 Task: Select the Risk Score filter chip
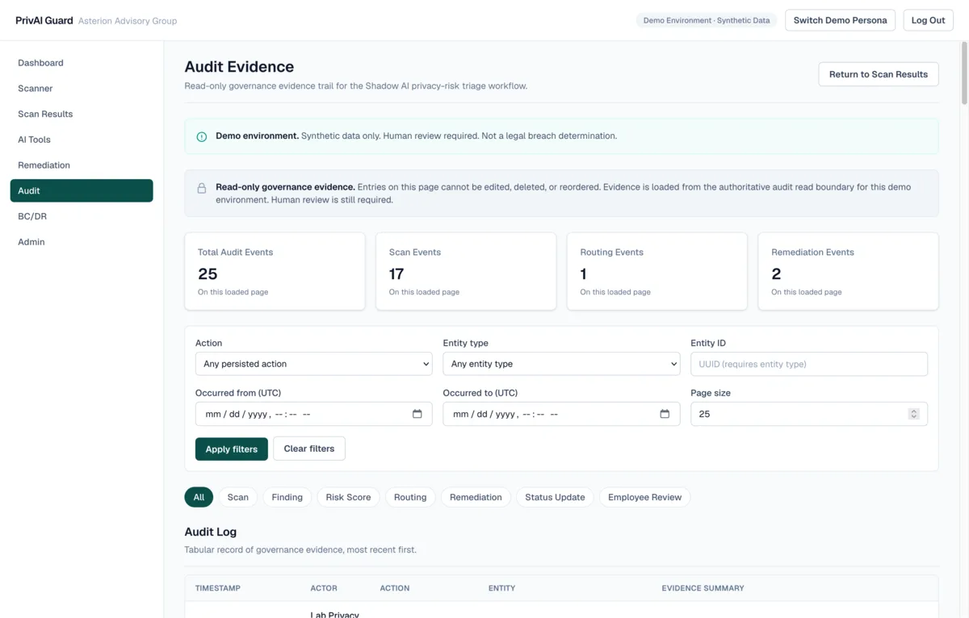pyautogui.click(x=348, y=497)
